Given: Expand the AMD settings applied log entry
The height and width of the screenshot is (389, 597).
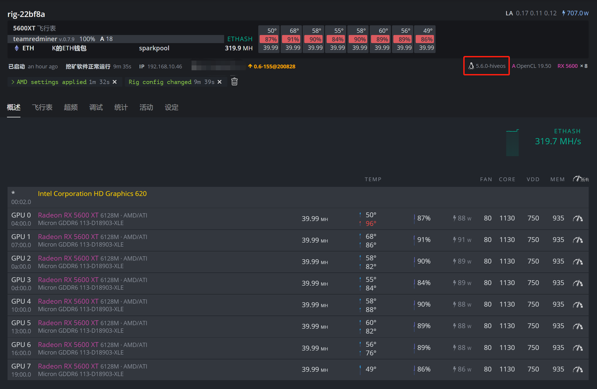Looking at the screenshot, I should 13,82.
